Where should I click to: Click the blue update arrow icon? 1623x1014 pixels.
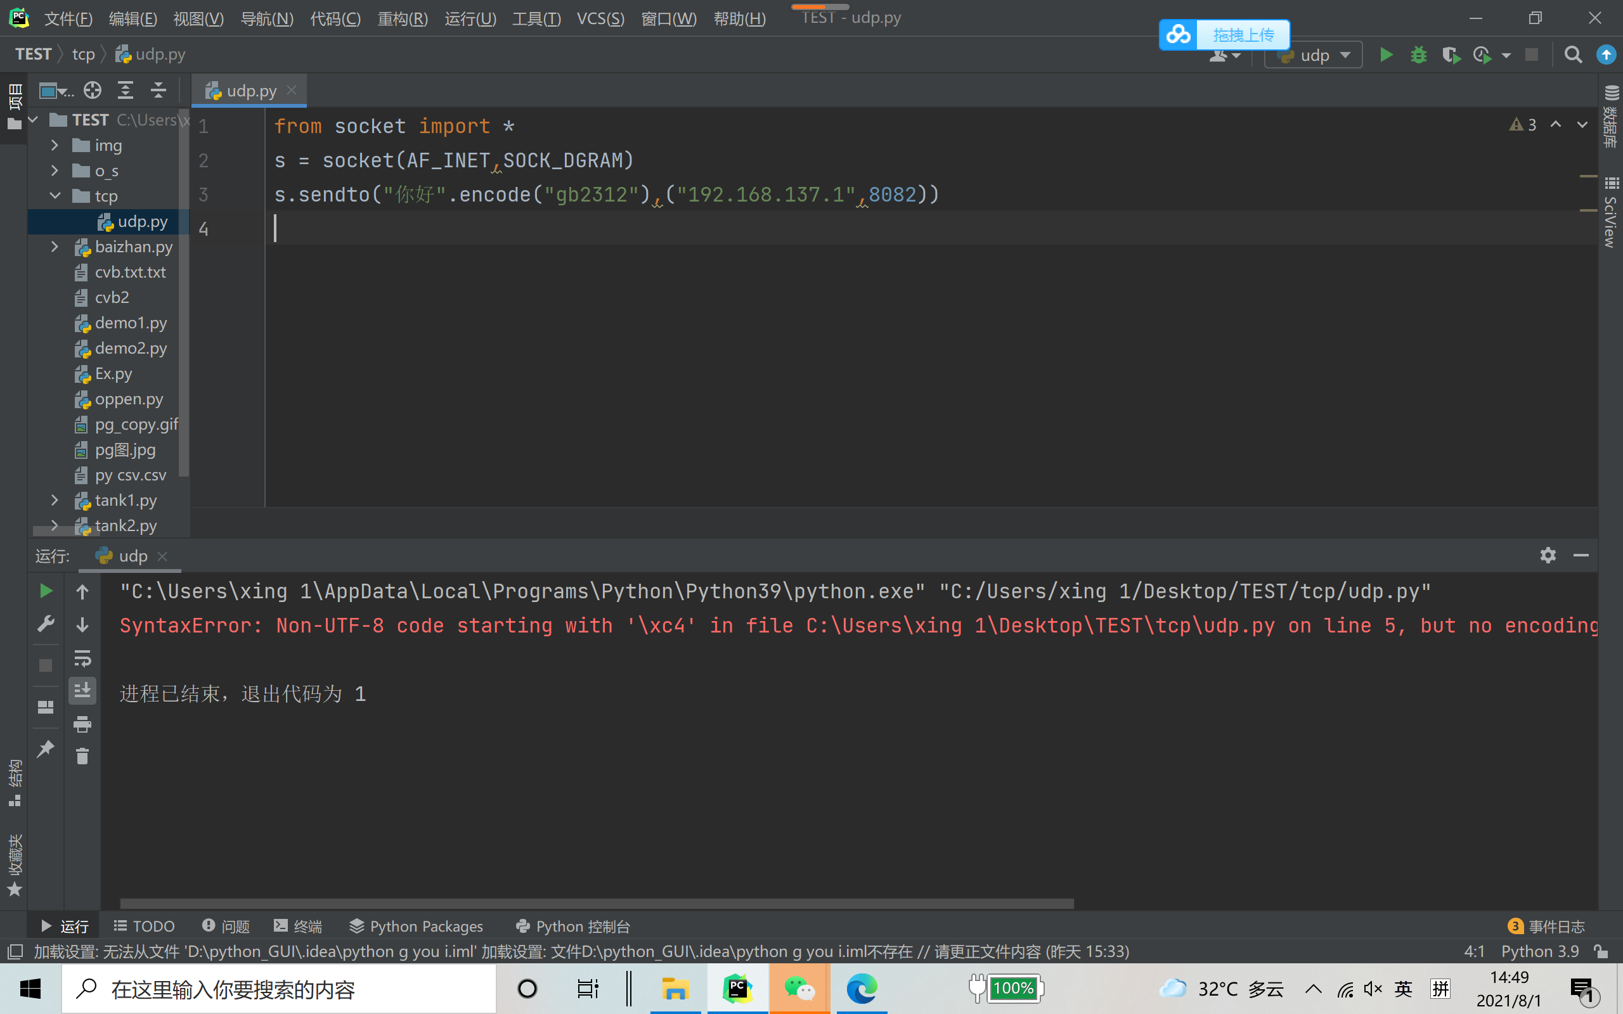pyautogui.click(x=1607, y=55)
